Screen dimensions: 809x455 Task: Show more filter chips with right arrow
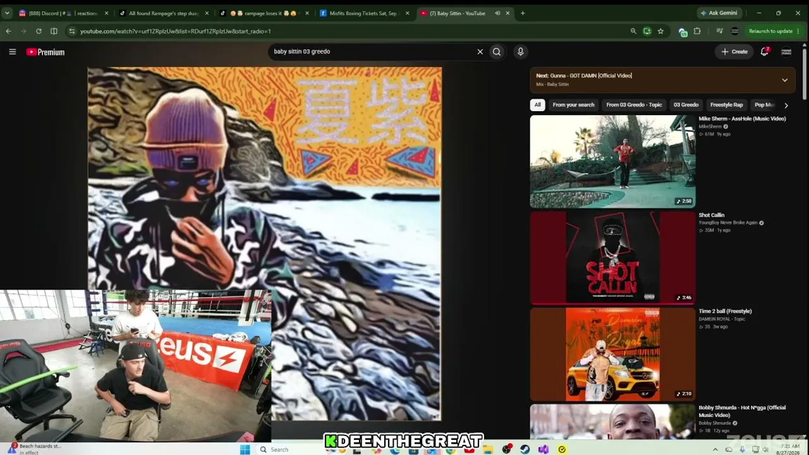(x=786, y=105)
